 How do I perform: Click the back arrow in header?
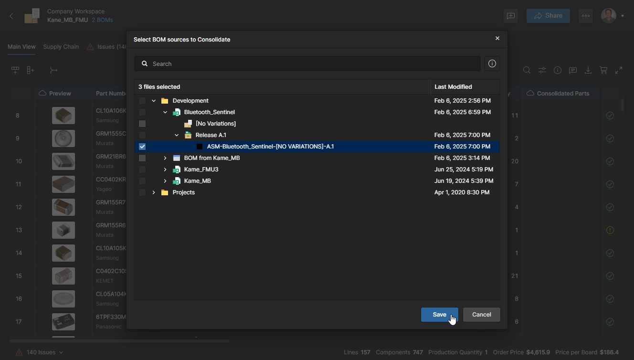[x=11, y=16]
